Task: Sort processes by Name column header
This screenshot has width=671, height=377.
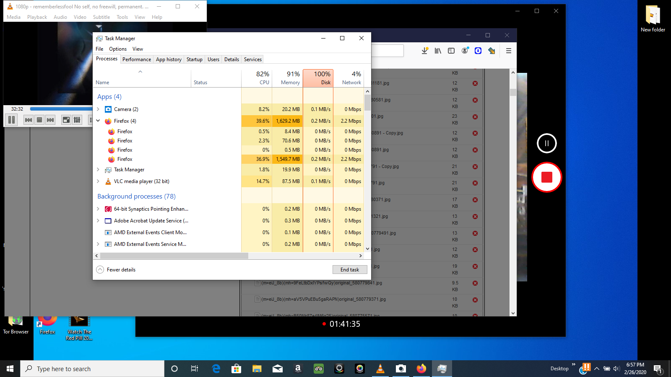Action: pos(142,78)
